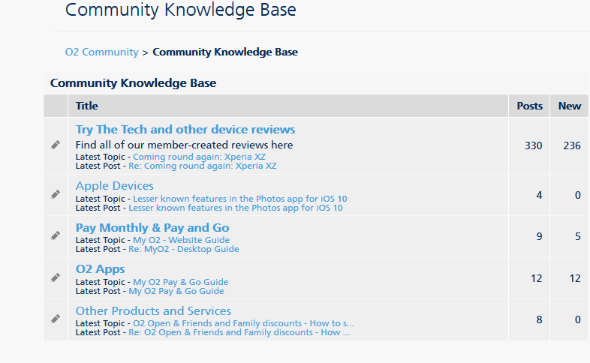Click the Posts column header
The width and height of the screenshot is (590, 363).
(x=529, y=106)
